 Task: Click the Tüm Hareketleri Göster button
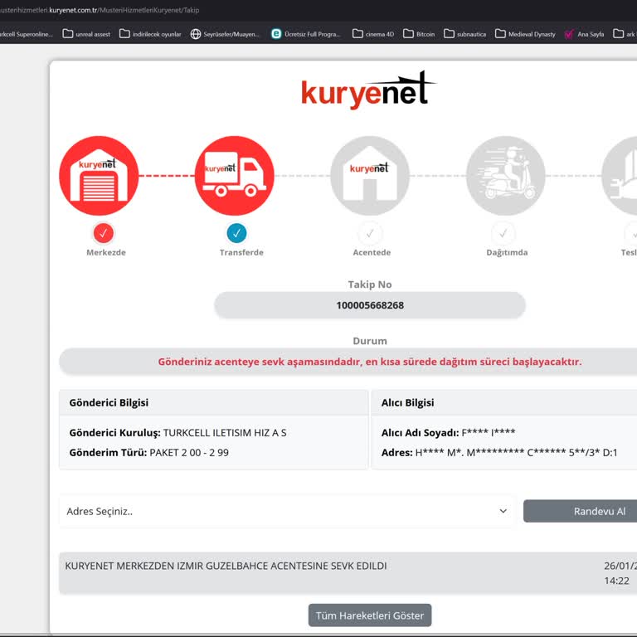370,615
